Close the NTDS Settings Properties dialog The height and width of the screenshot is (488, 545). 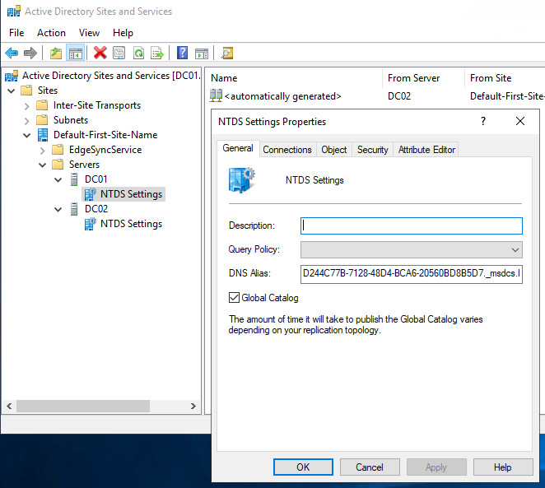point(520,121)
